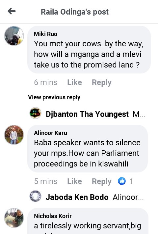Reply to Miki Ruo's comment

tap(102, 82)
